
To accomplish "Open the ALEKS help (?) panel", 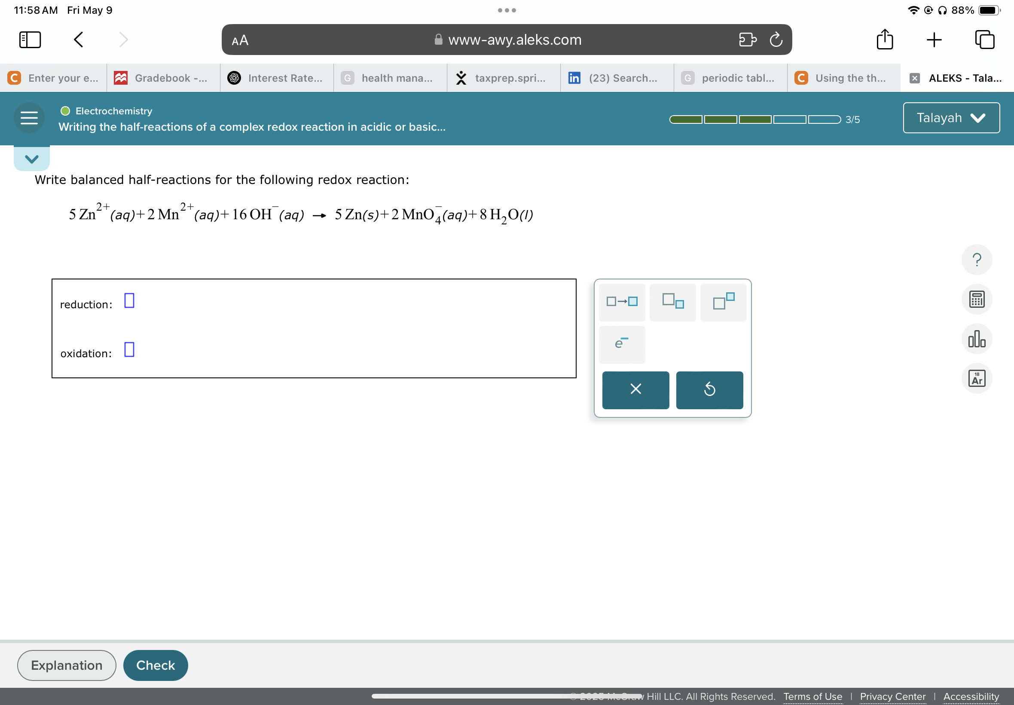I will 976,260.
